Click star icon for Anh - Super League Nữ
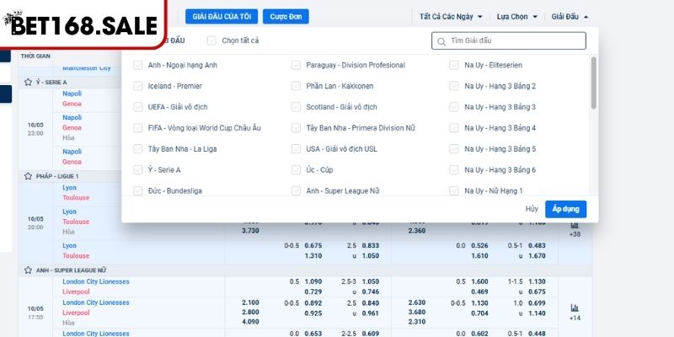 [28, 270]
